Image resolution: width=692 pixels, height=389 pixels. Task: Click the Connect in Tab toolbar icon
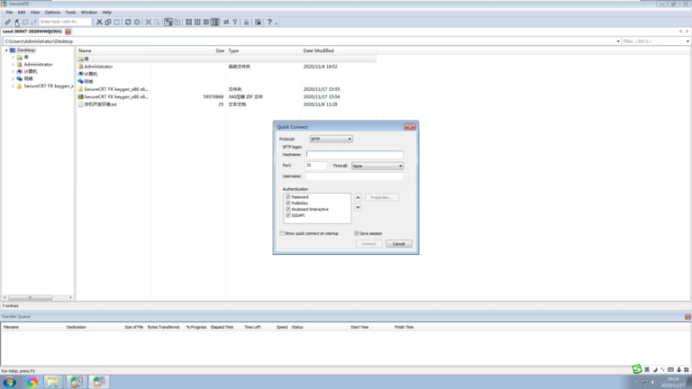click(25, 22)
